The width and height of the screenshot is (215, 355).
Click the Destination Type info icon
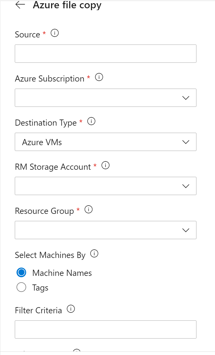[x=91, y=122]
